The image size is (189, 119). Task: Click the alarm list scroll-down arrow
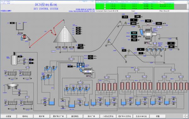point(188,8)
